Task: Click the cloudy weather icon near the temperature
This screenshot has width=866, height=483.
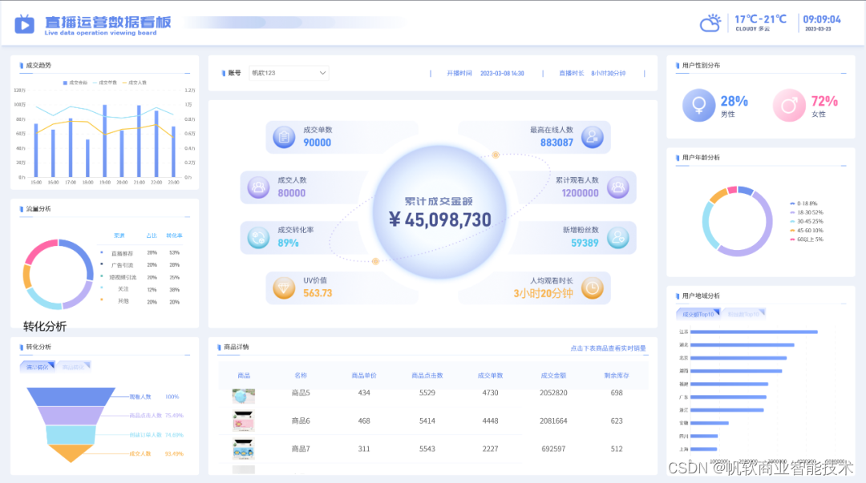Action: [710, 22]
